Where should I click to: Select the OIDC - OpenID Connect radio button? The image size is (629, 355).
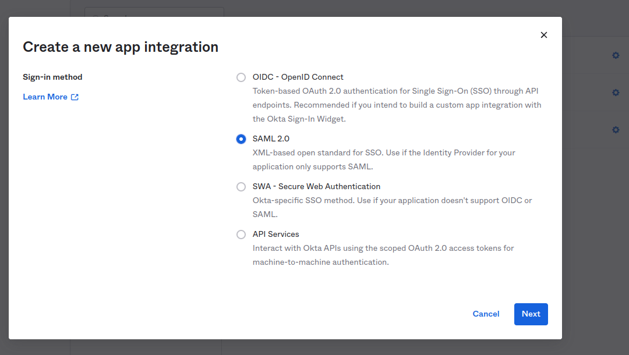(x=241, y=77)
